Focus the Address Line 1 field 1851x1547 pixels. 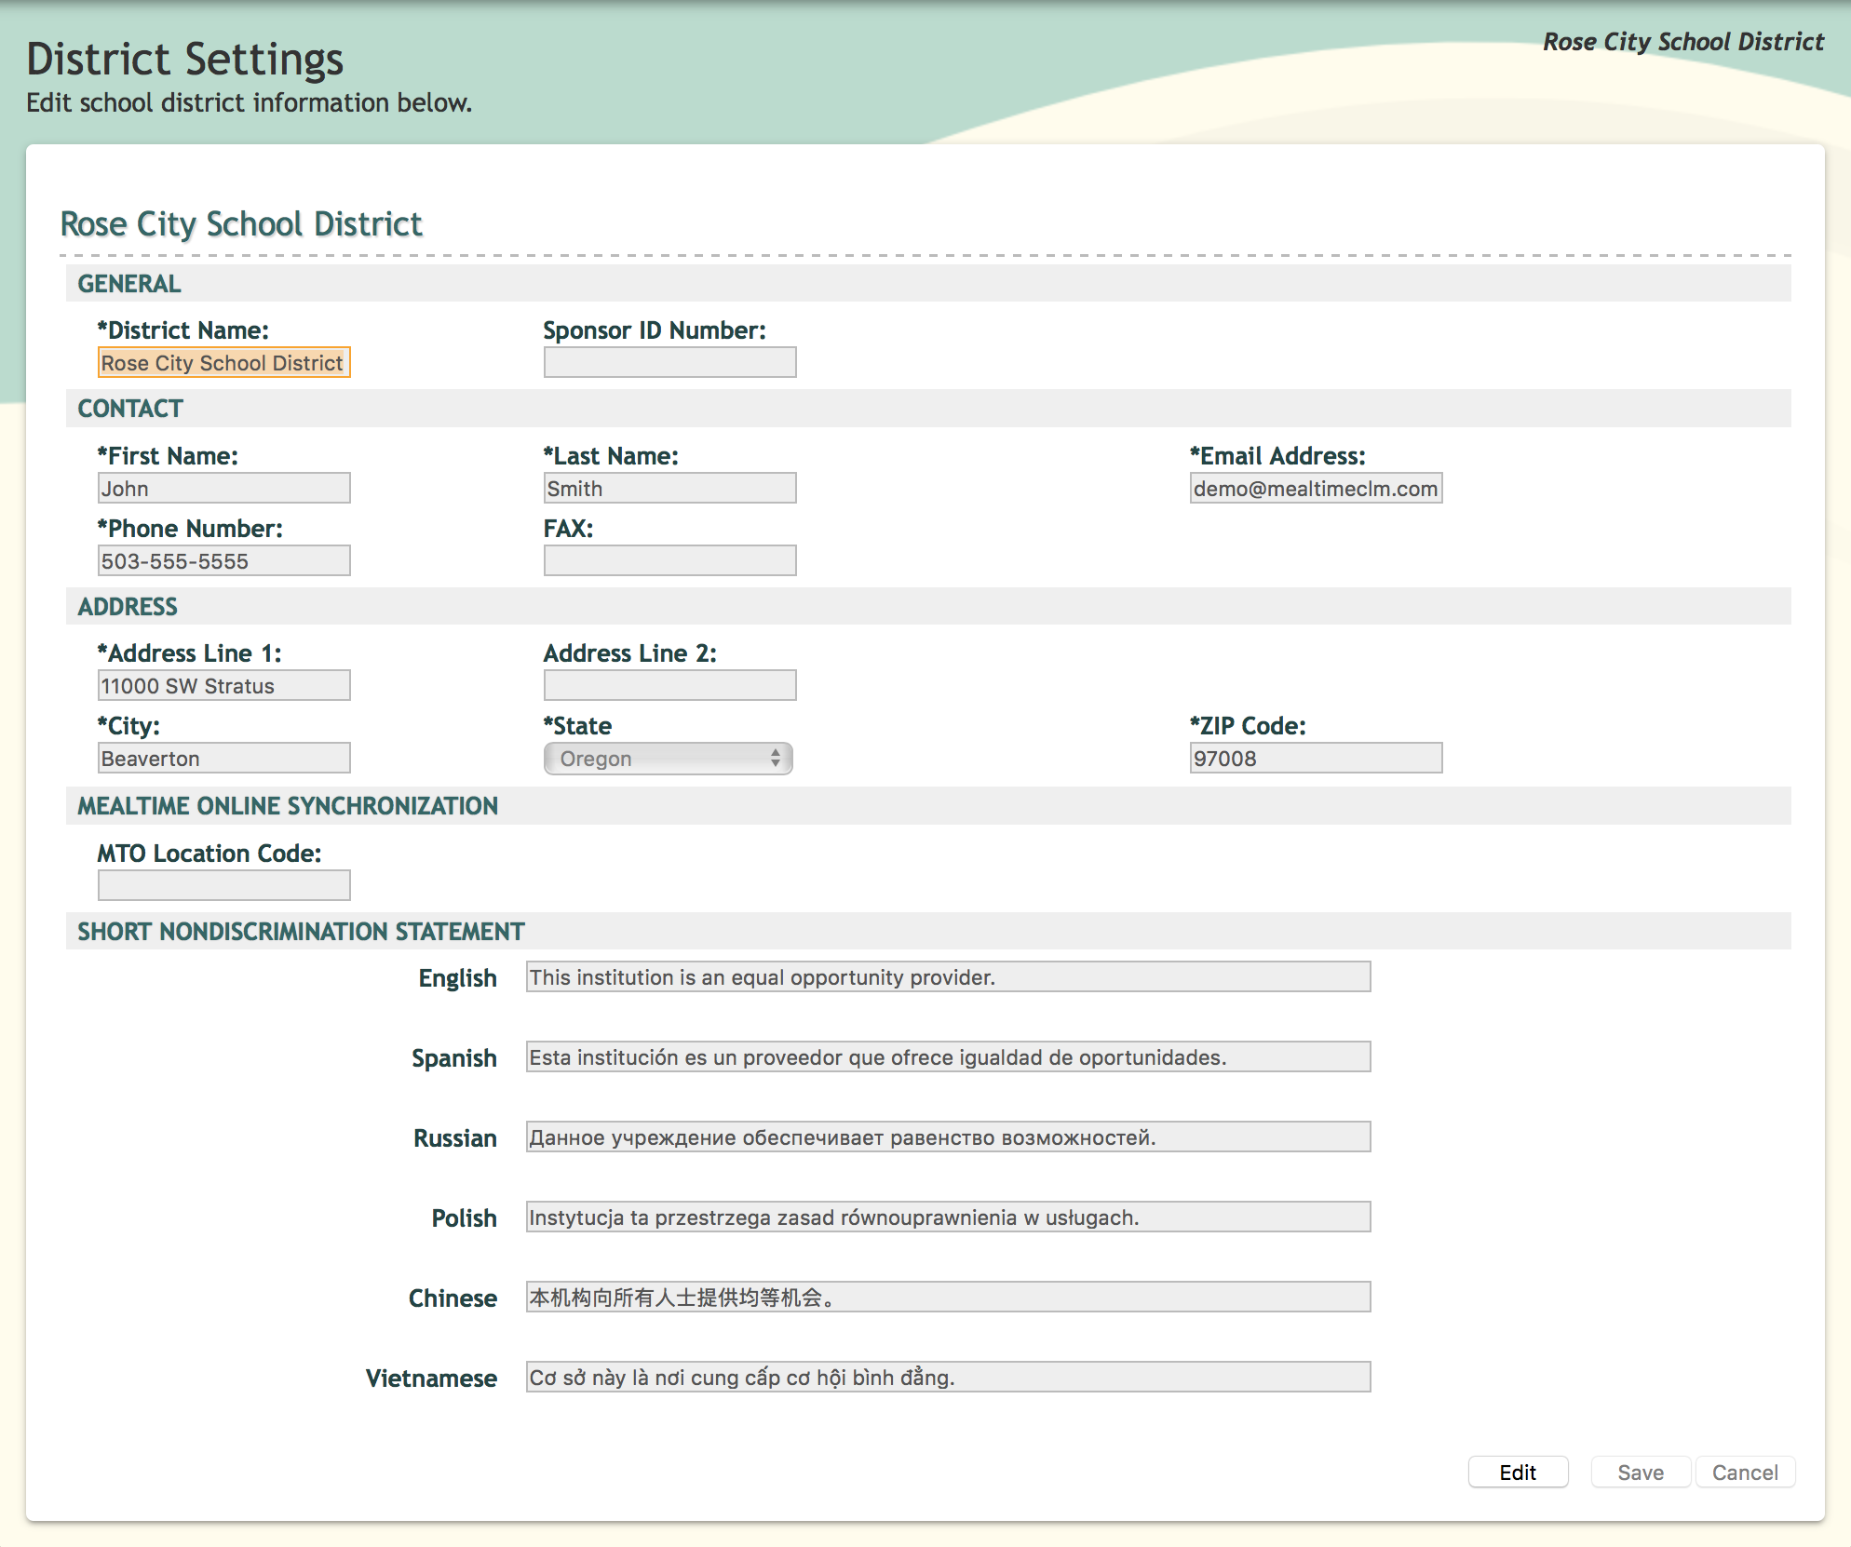[223, 685]
